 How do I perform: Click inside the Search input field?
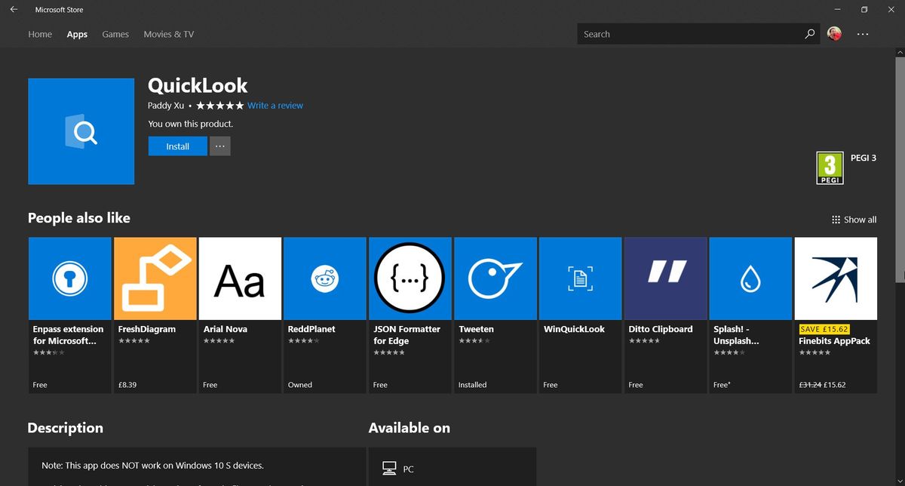point(679,34)
